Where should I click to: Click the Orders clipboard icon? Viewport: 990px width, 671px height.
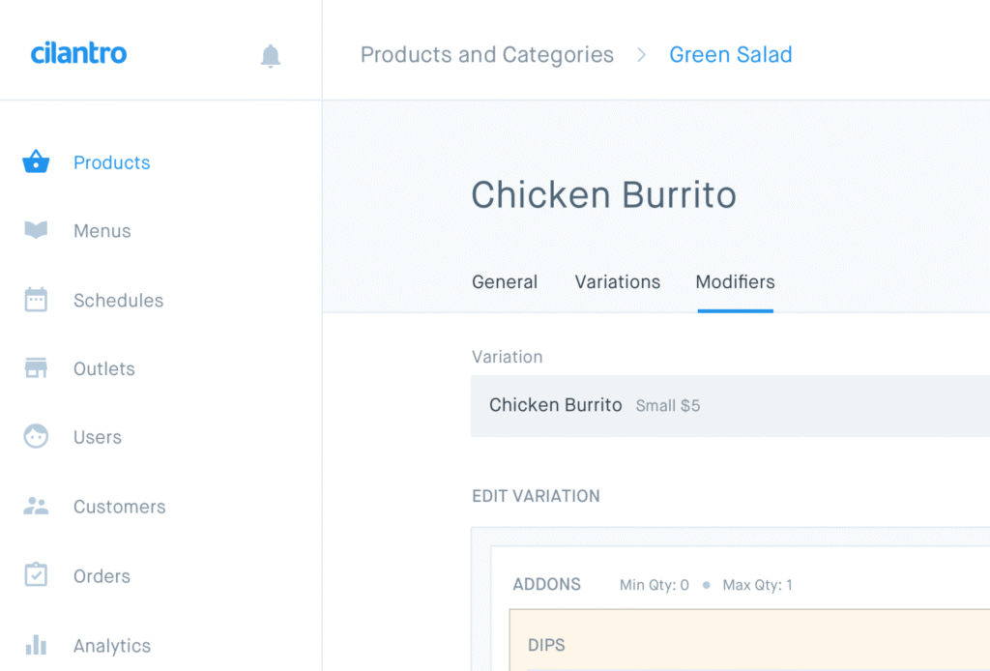pyautogui.click(x=36, y=575)
